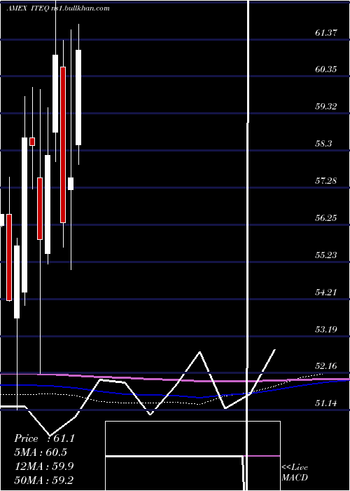Select the 59.32 price axis label
Screen dimensions: 350x491
(326, 107)
